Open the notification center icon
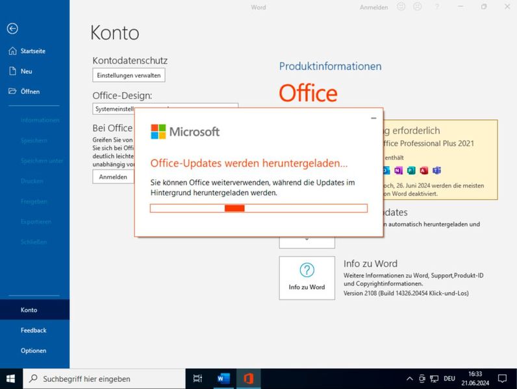 point(502,379)
